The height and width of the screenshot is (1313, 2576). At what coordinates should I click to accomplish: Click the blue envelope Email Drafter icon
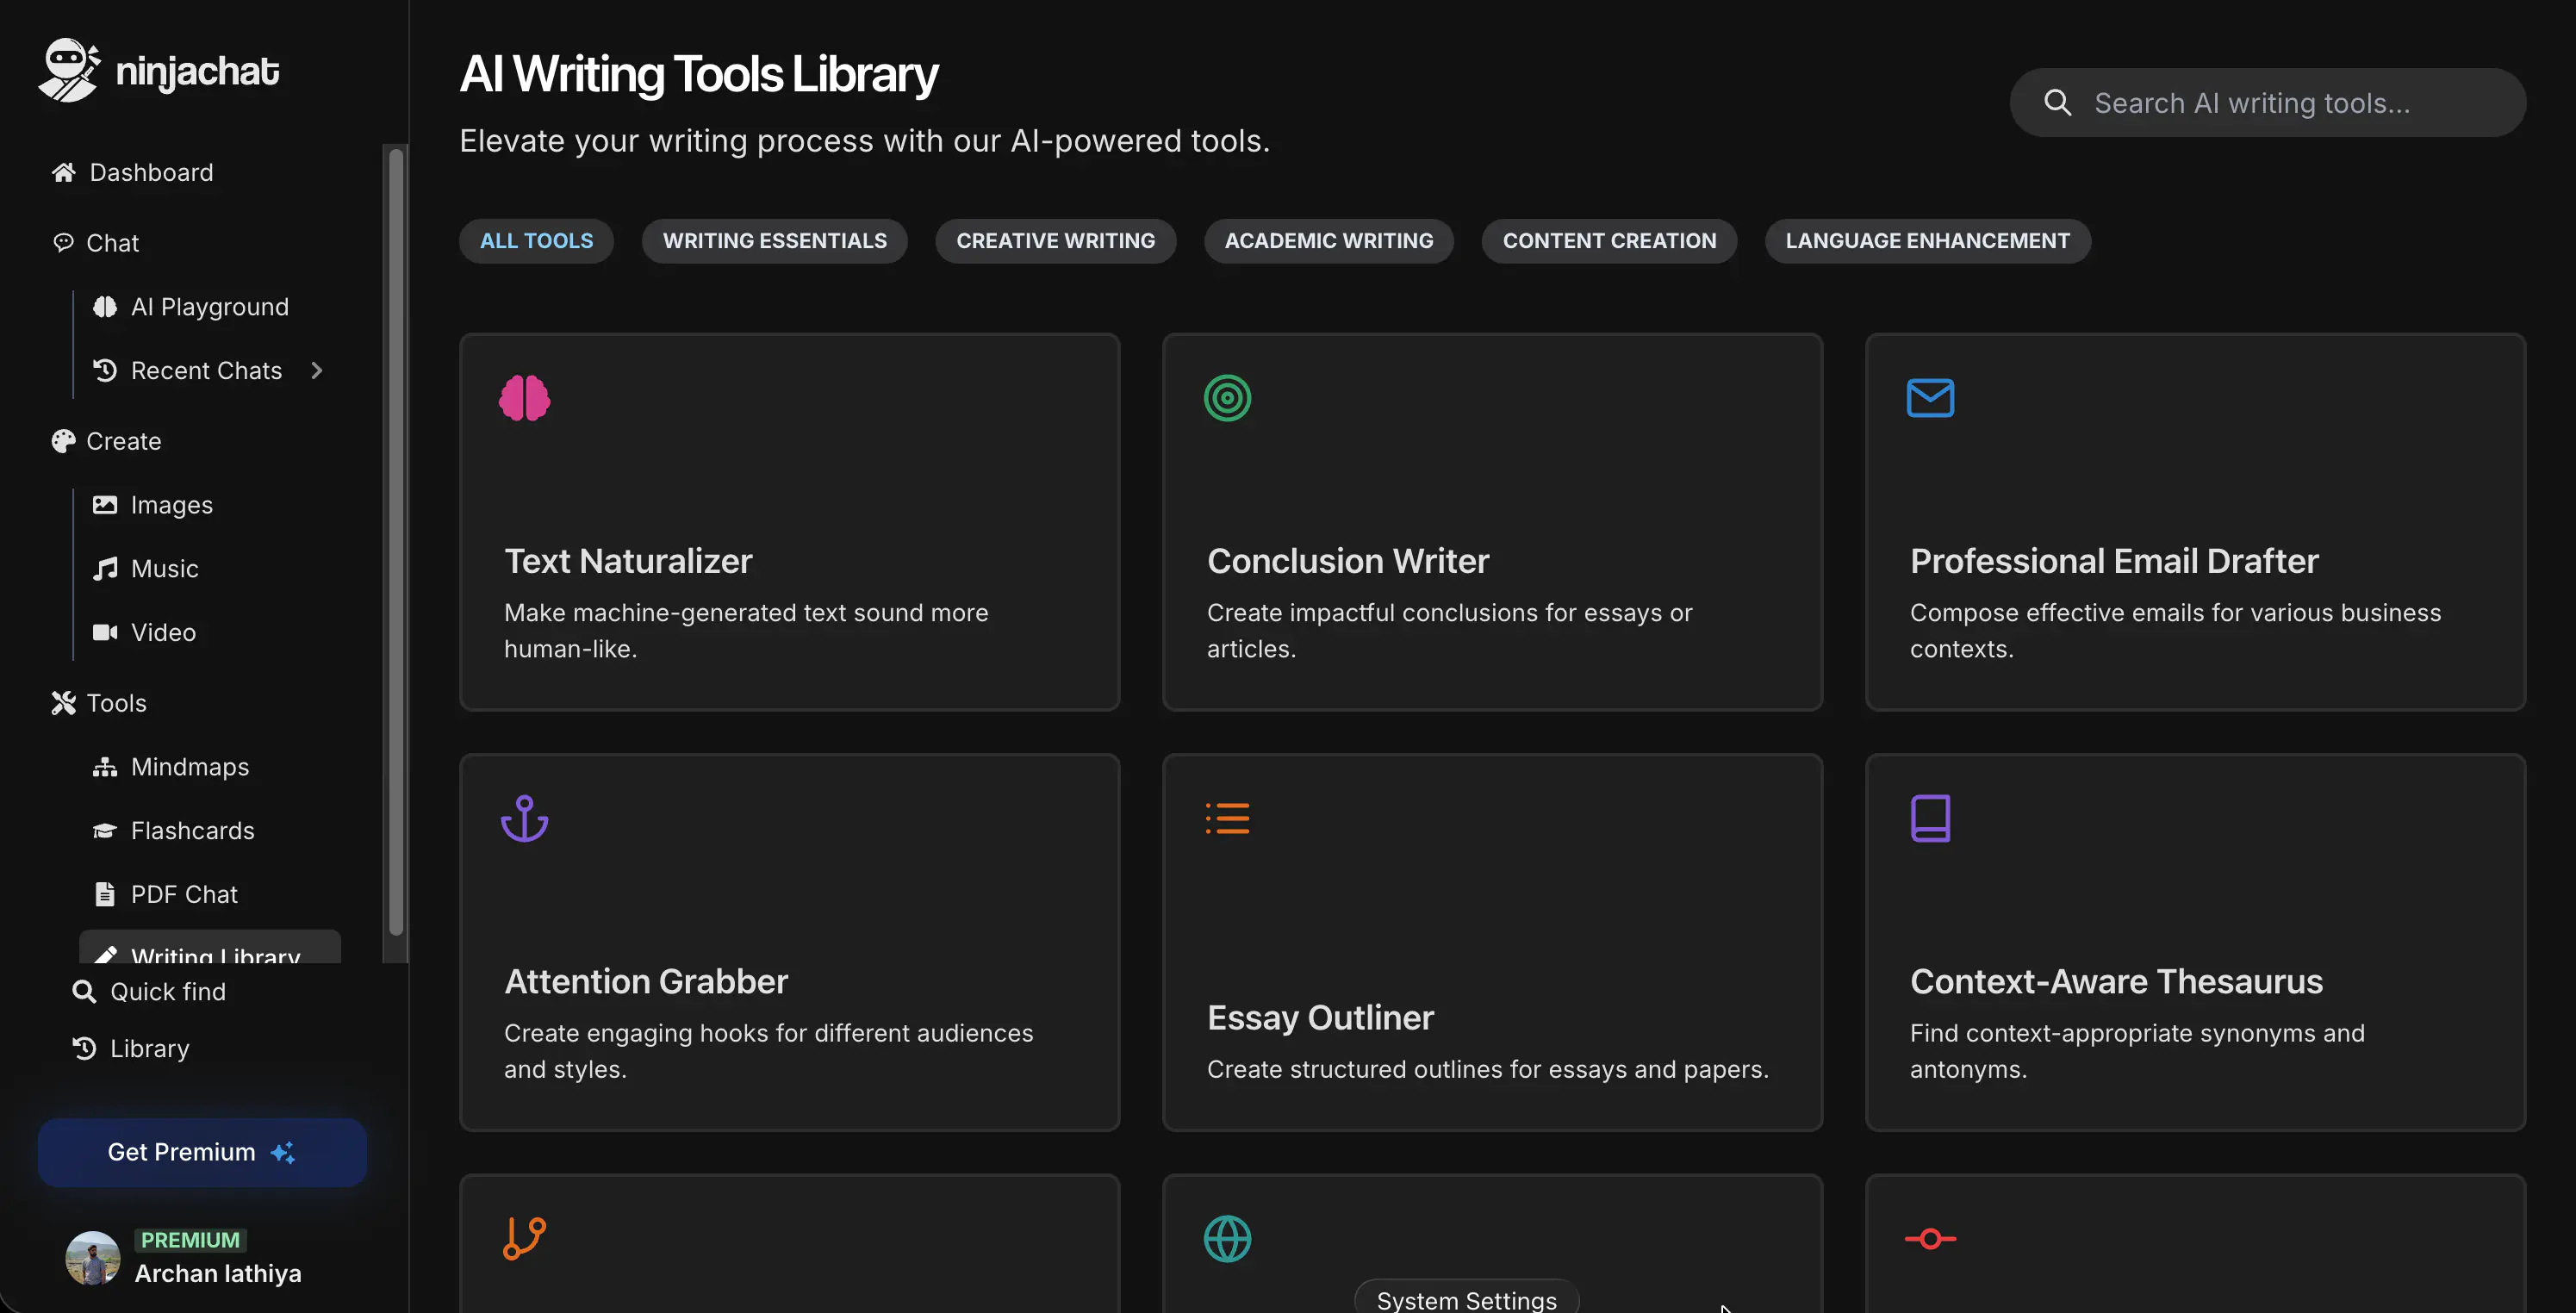1930,398
